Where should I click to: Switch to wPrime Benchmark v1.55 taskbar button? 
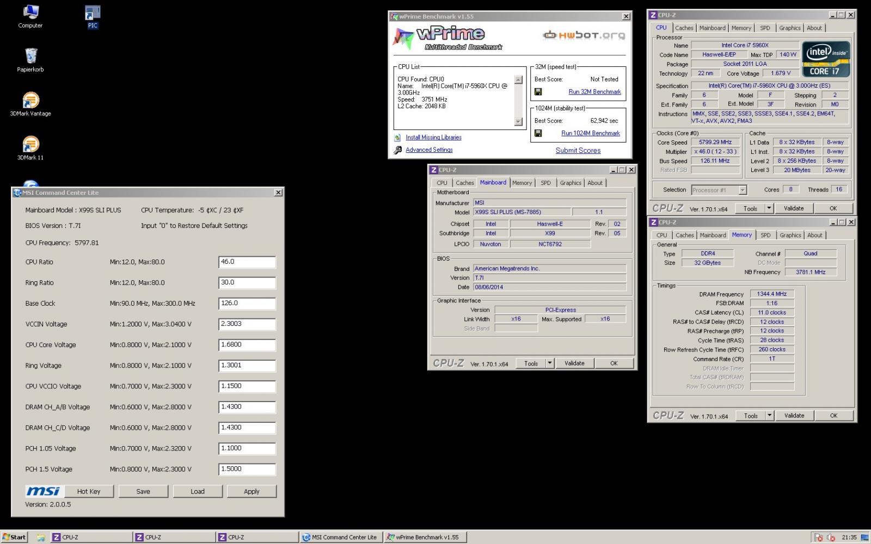point(424,537)
